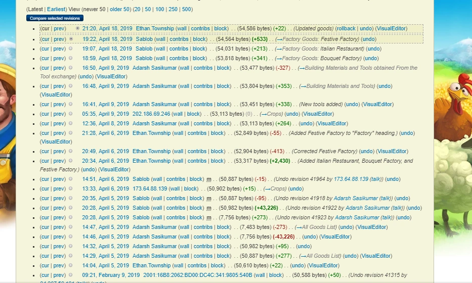This screenshot has height=283, width=472.
Task: Open the 20:49, April 6, 2019 revision
Action: 105,151
